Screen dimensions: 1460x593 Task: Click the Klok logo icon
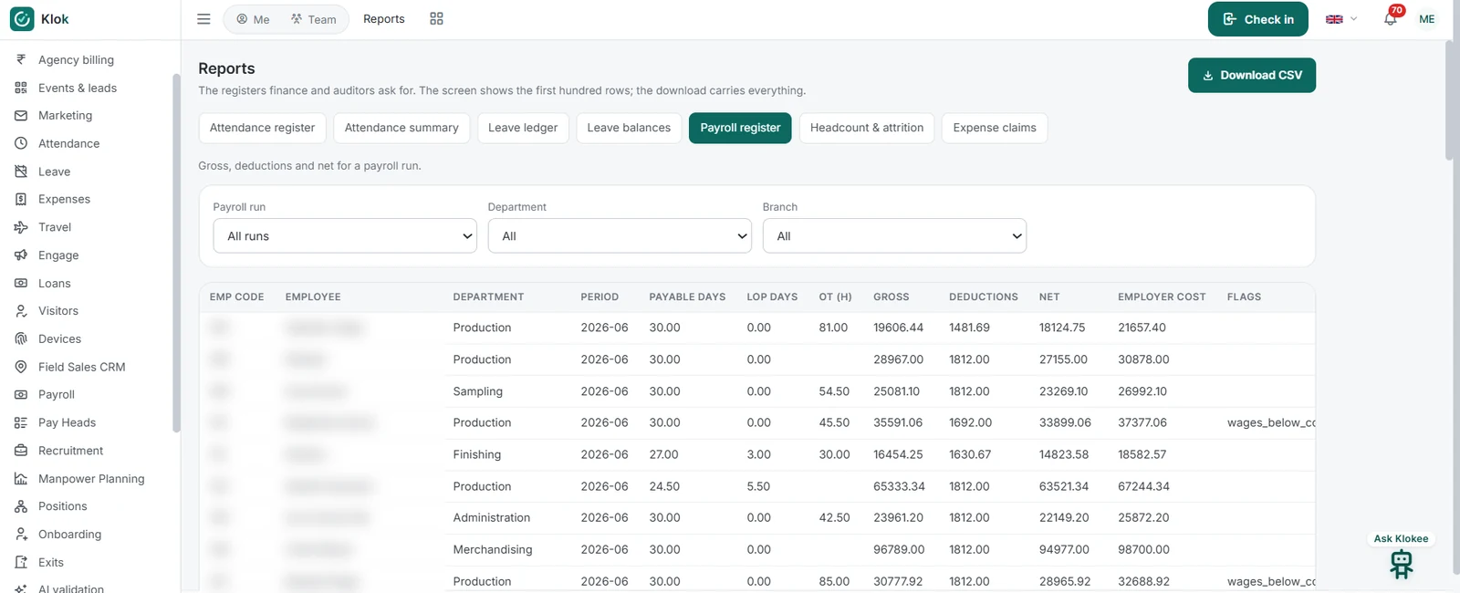[x=22, y=19]
